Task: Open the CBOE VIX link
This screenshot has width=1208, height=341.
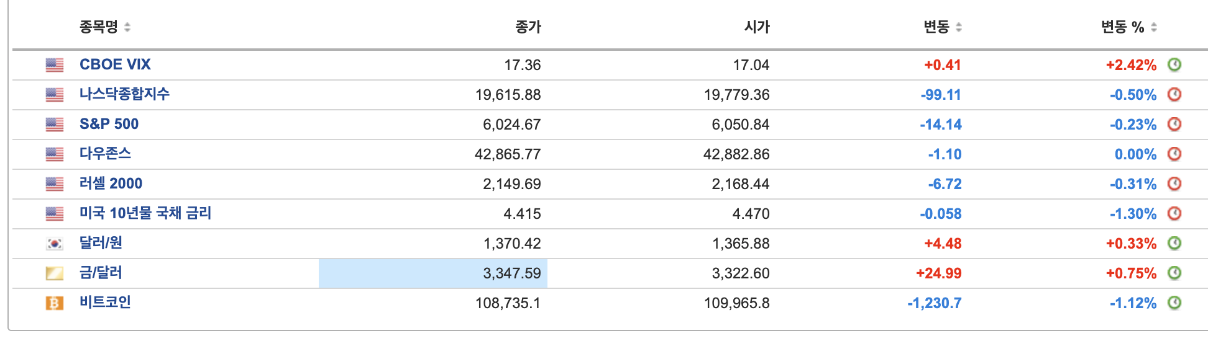Action: 115,64
